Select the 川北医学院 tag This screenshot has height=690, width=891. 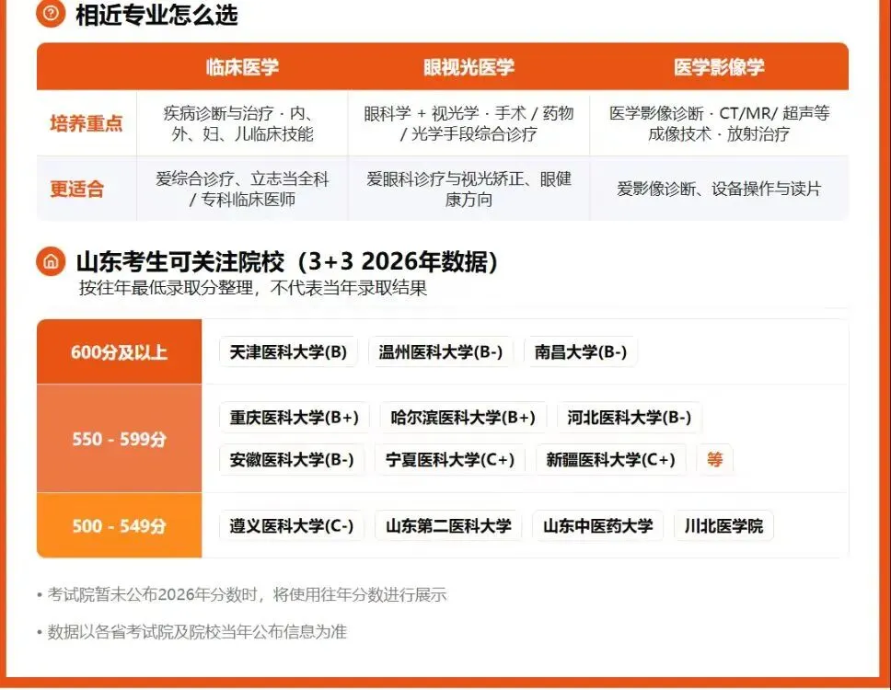click(x=723, y=526)
